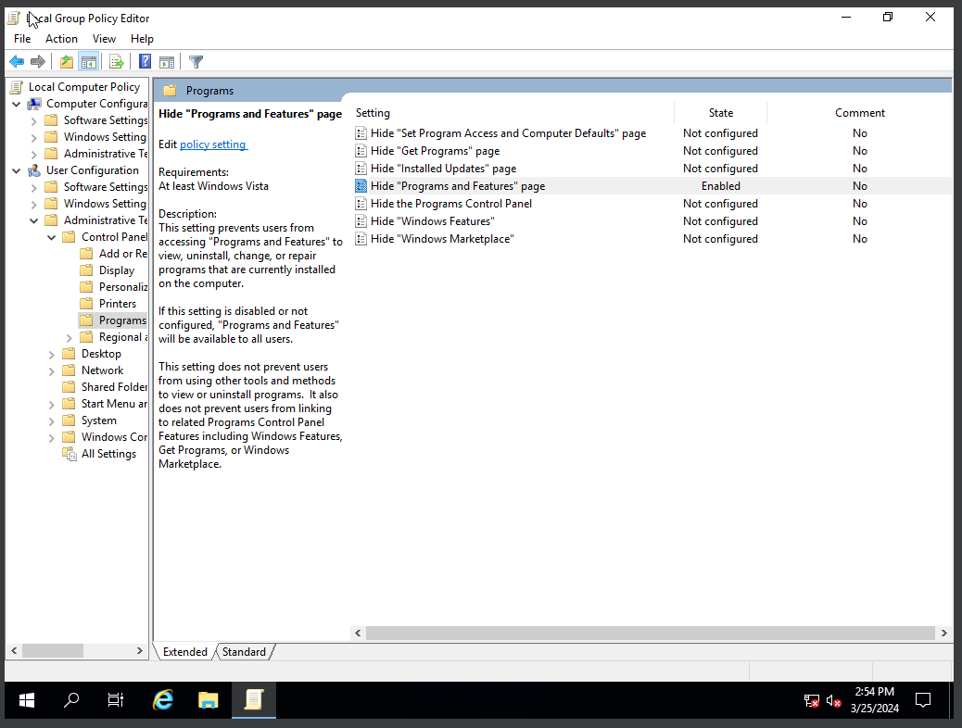The image size is (962, 728).
Task: Open the View menu
Action: [104, 39]
